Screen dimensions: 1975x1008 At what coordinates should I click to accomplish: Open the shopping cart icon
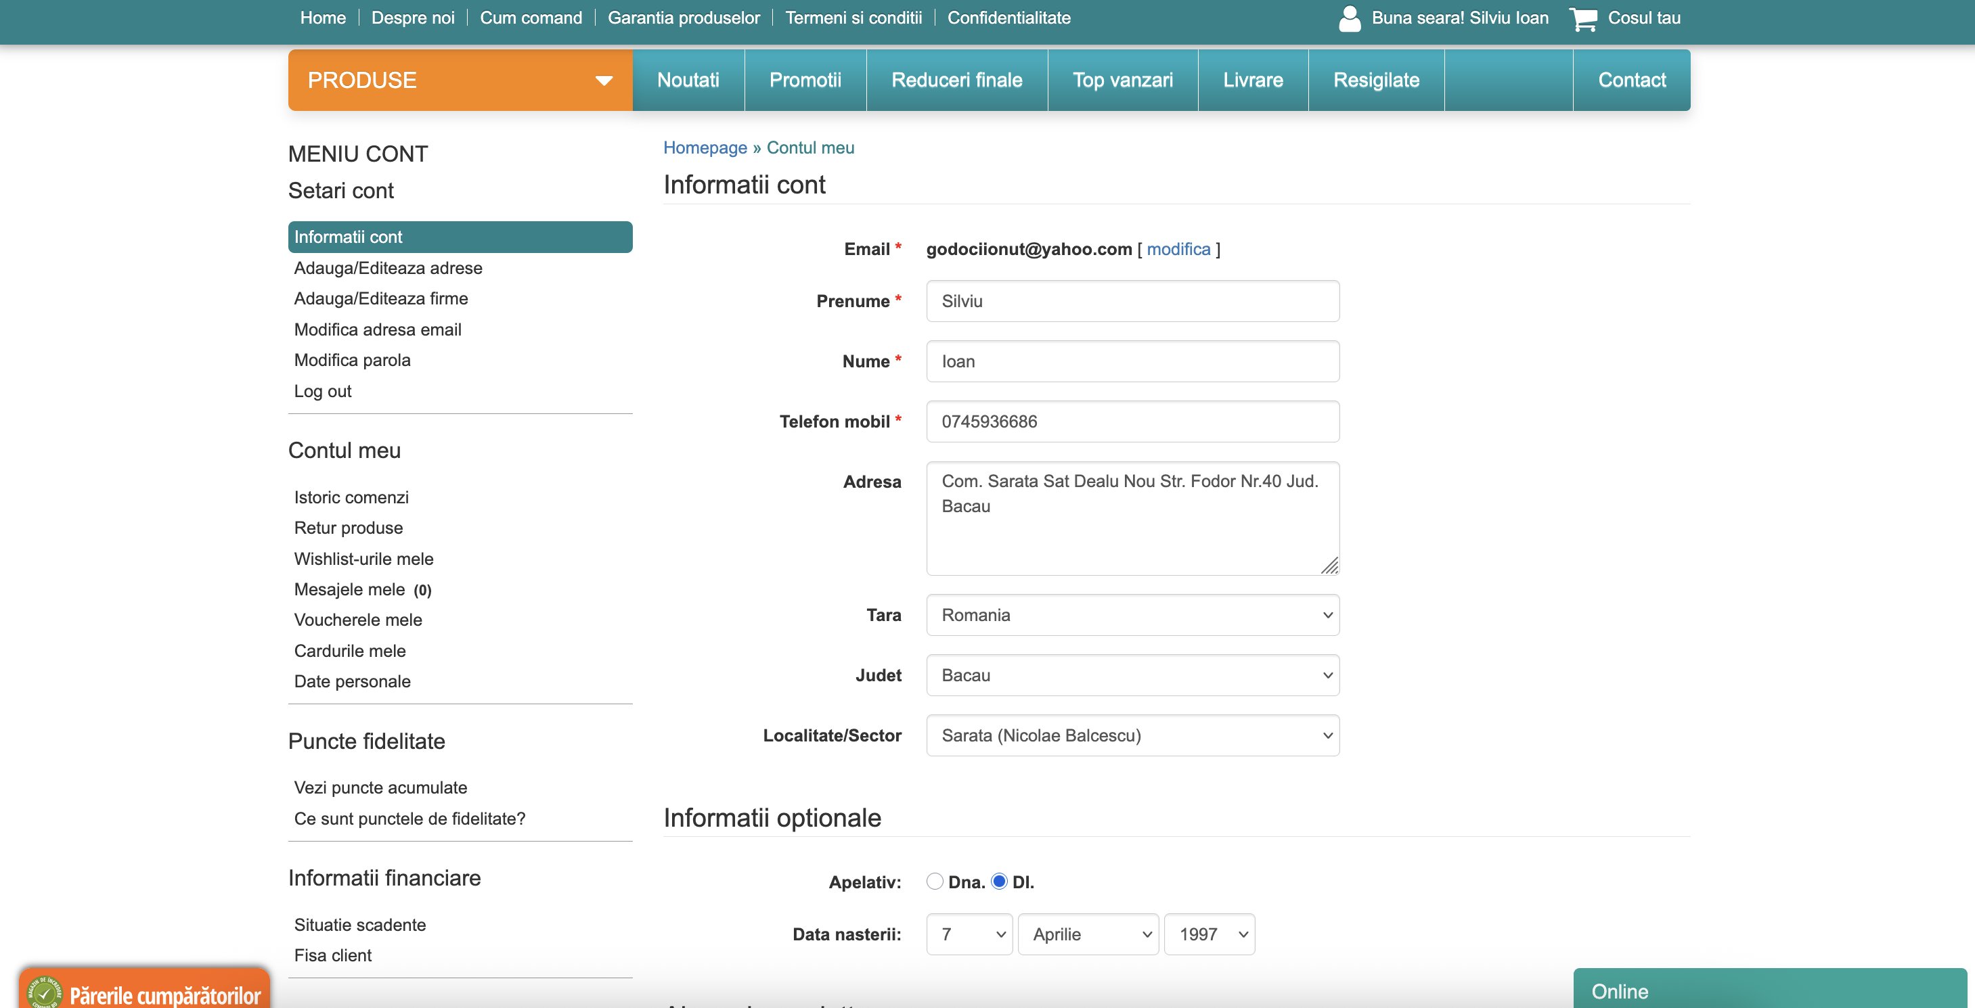[x=1583, y=18]
